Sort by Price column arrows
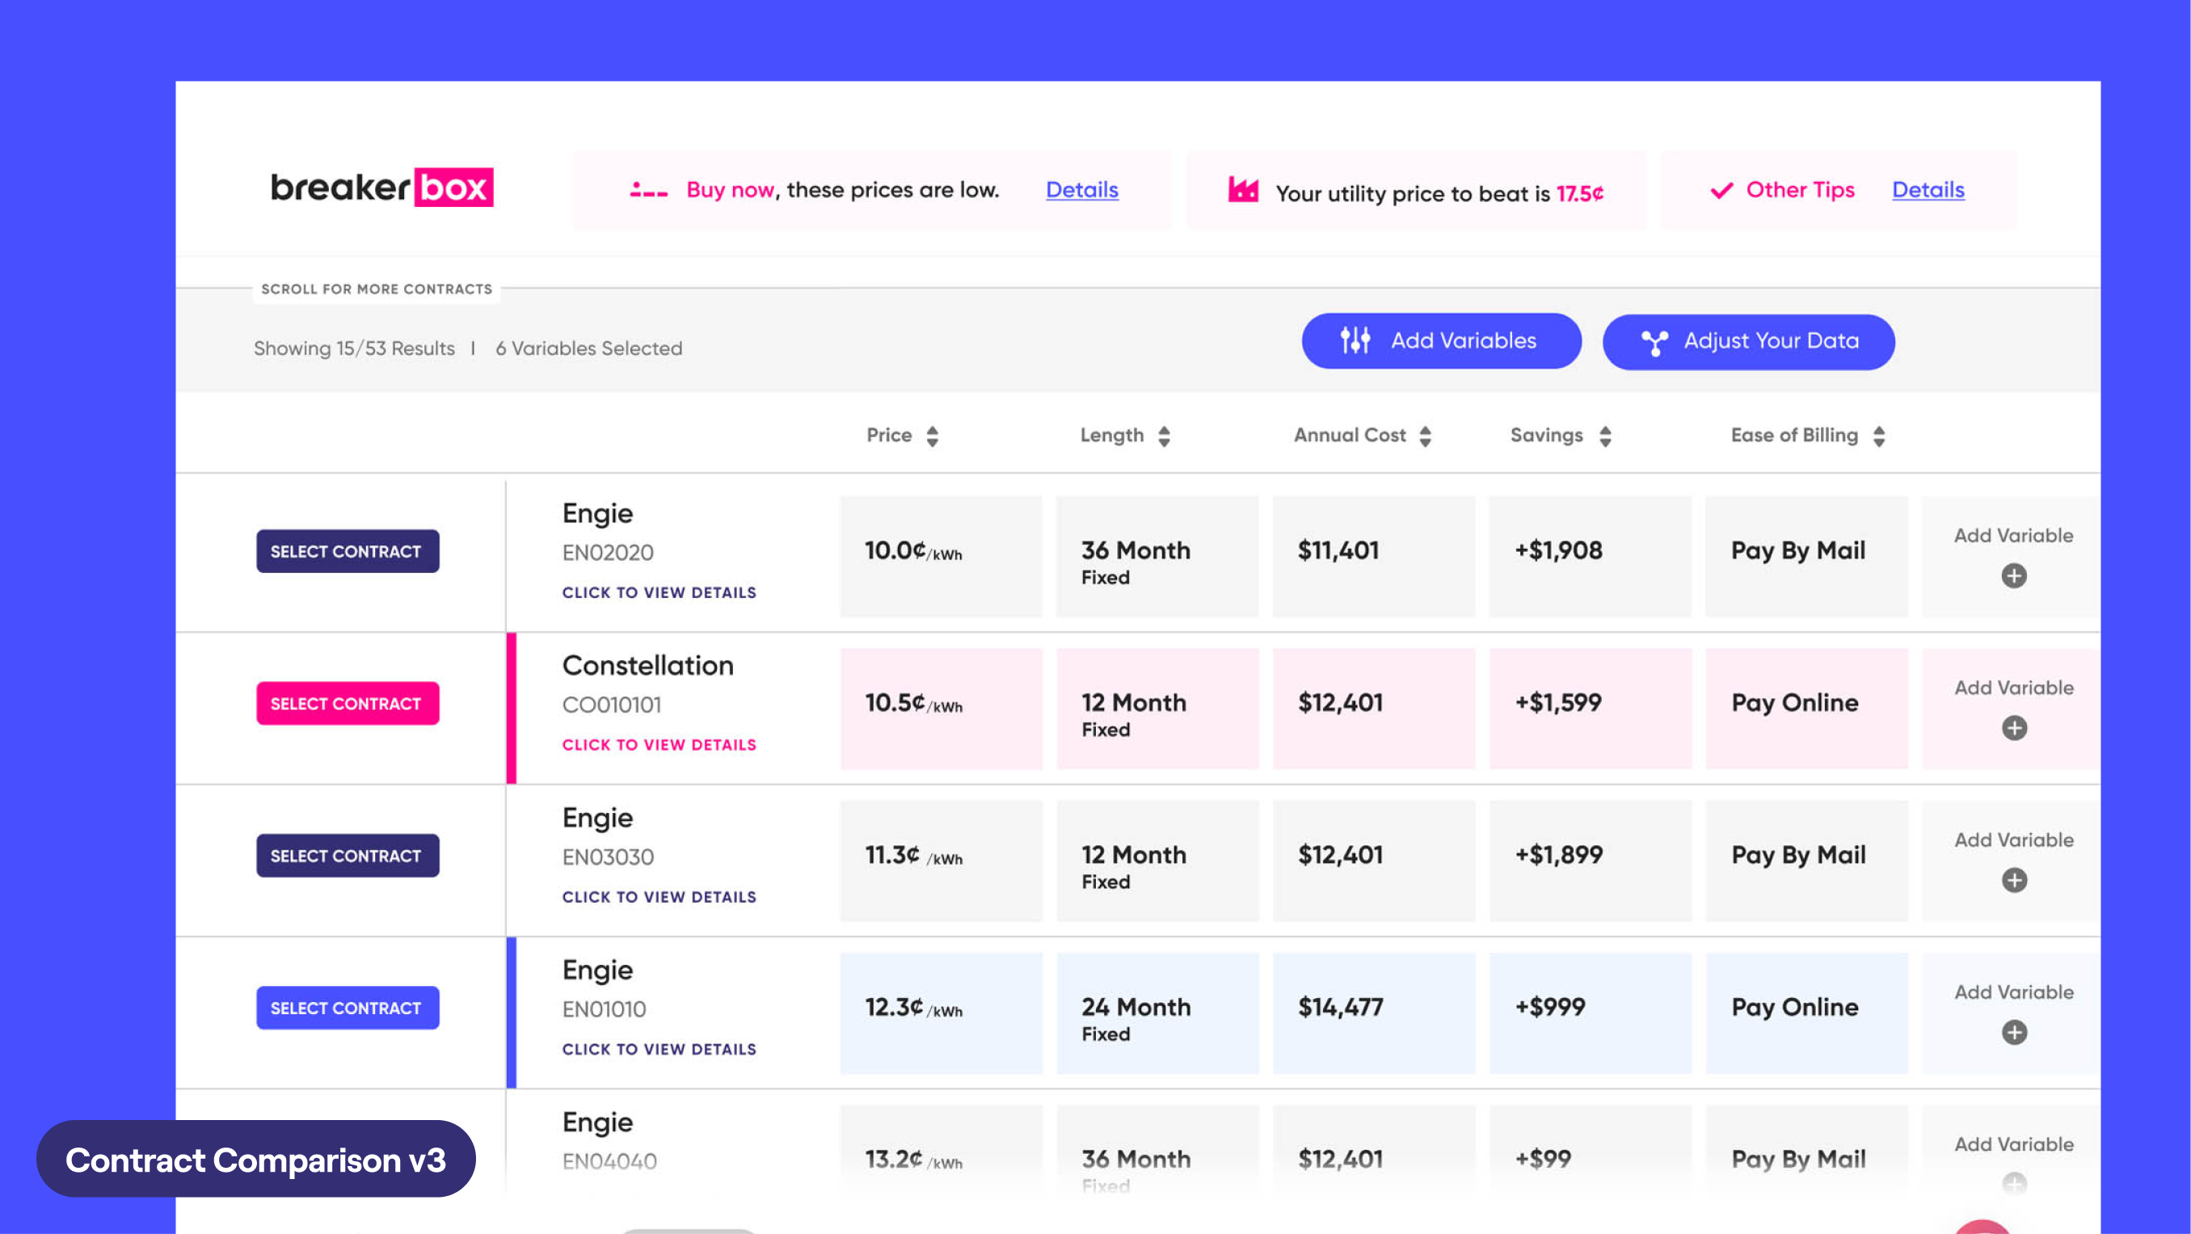This screenshot has height=1234, width=2191. point(932,436)
